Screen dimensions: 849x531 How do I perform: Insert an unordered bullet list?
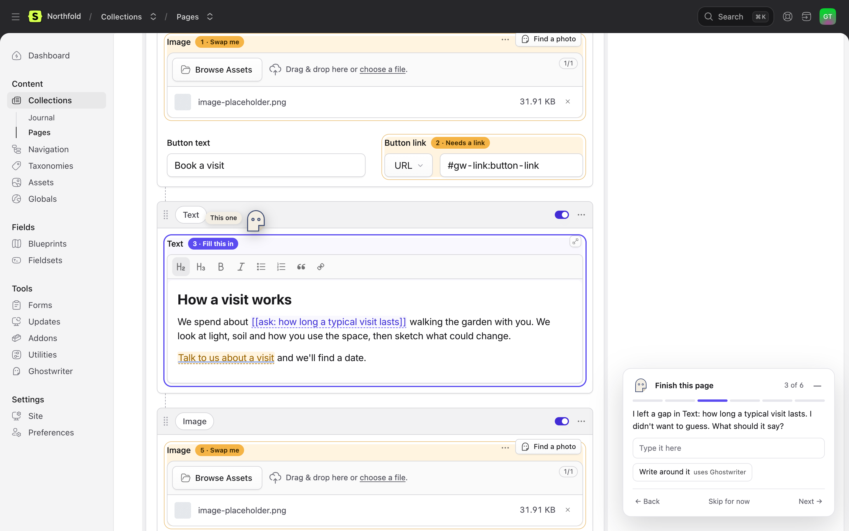[261, 267]
